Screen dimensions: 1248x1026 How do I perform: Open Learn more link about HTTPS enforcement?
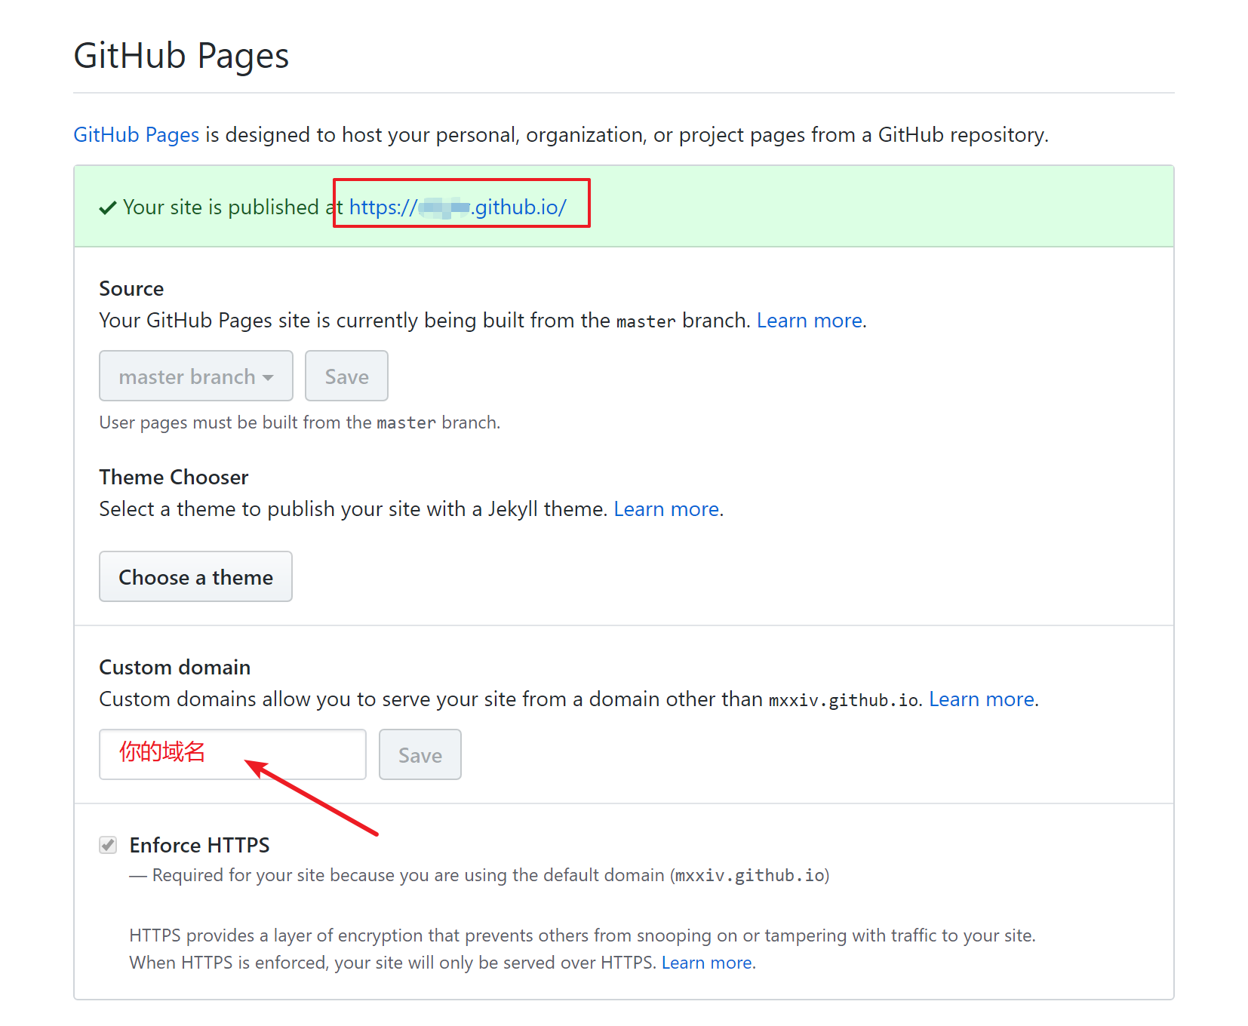[x=707, y=963]
